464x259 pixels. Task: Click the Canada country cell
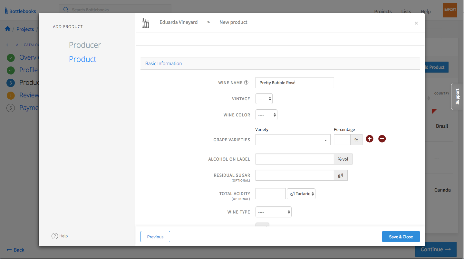442,190
